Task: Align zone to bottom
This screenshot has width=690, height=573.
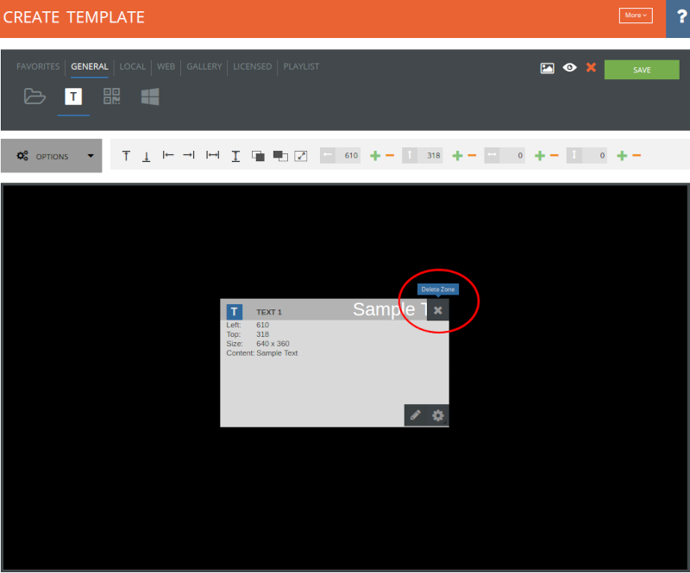Action: click(x=146, y=156)
